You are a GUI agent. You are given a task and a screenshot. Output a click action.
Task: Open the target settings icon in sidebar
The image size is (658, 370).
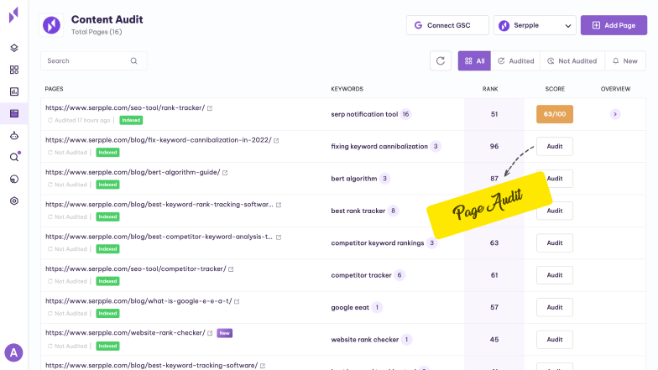pyautogui.click(x=13, y=201)
